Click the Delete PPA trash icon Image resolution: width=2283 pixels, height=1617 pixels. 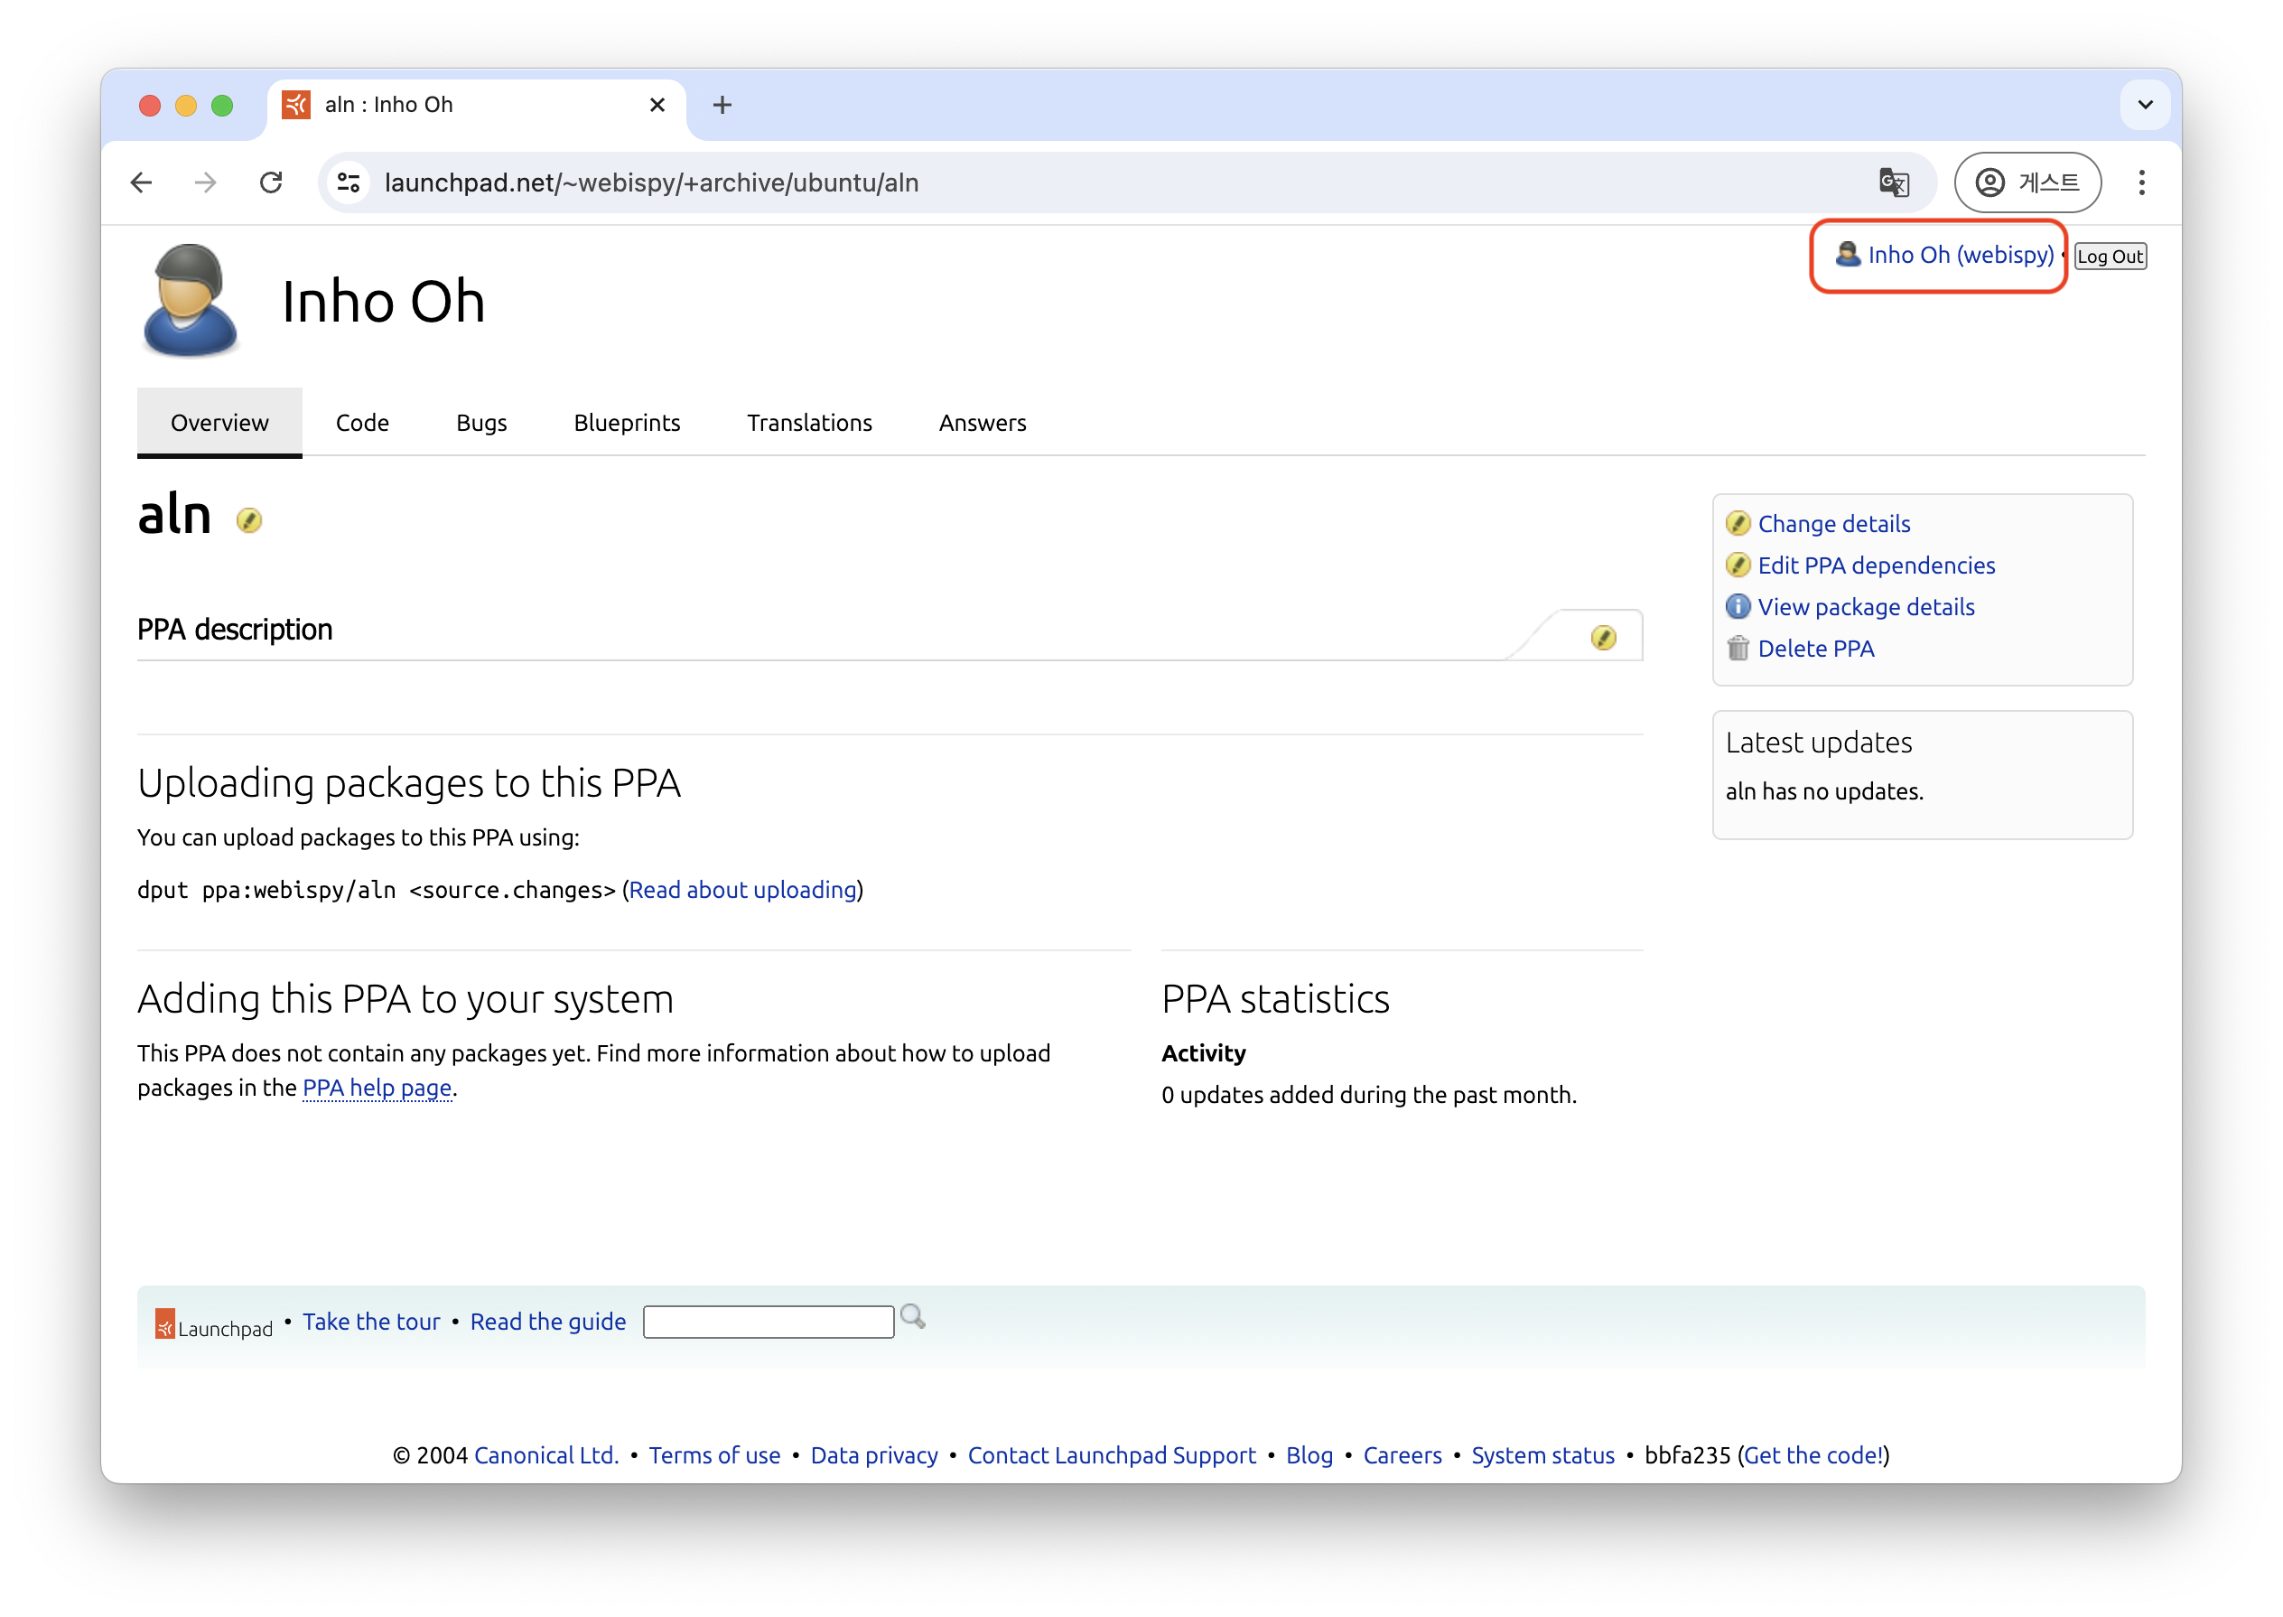click(1738, 649)
